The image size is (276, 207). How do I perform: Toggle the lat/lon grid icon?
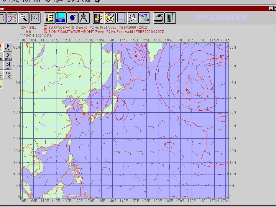pyautogui.click(x=121, y=18)
